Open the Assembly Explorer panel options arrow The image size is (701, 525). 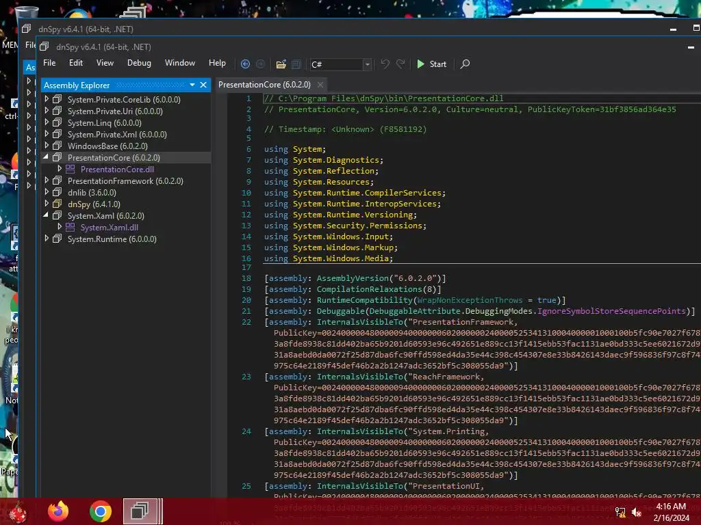(192, 85)
